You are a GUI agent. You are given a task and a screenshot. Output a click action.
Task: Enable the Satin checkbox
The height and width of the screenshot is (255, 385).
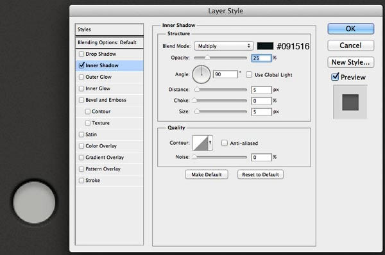point(81,135)
